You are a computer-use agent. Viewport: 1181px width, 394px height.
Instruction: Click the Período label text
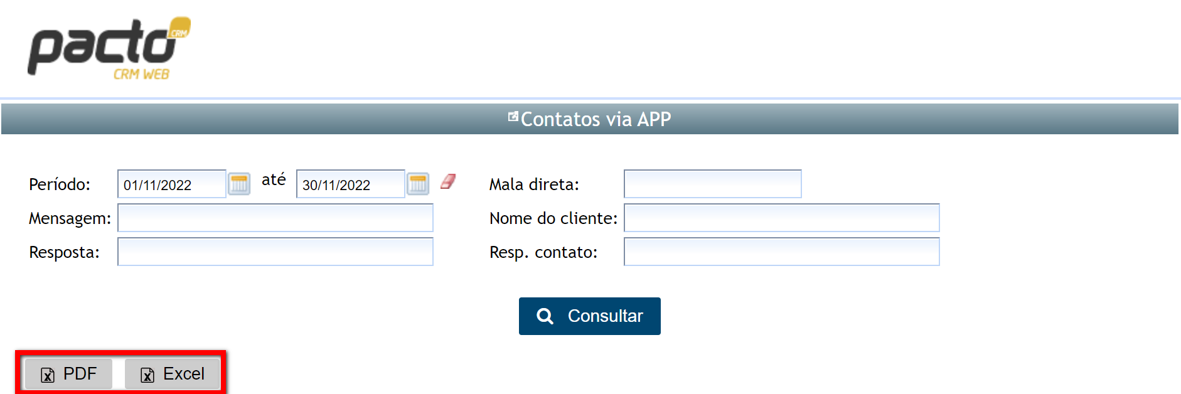[60, 184]
